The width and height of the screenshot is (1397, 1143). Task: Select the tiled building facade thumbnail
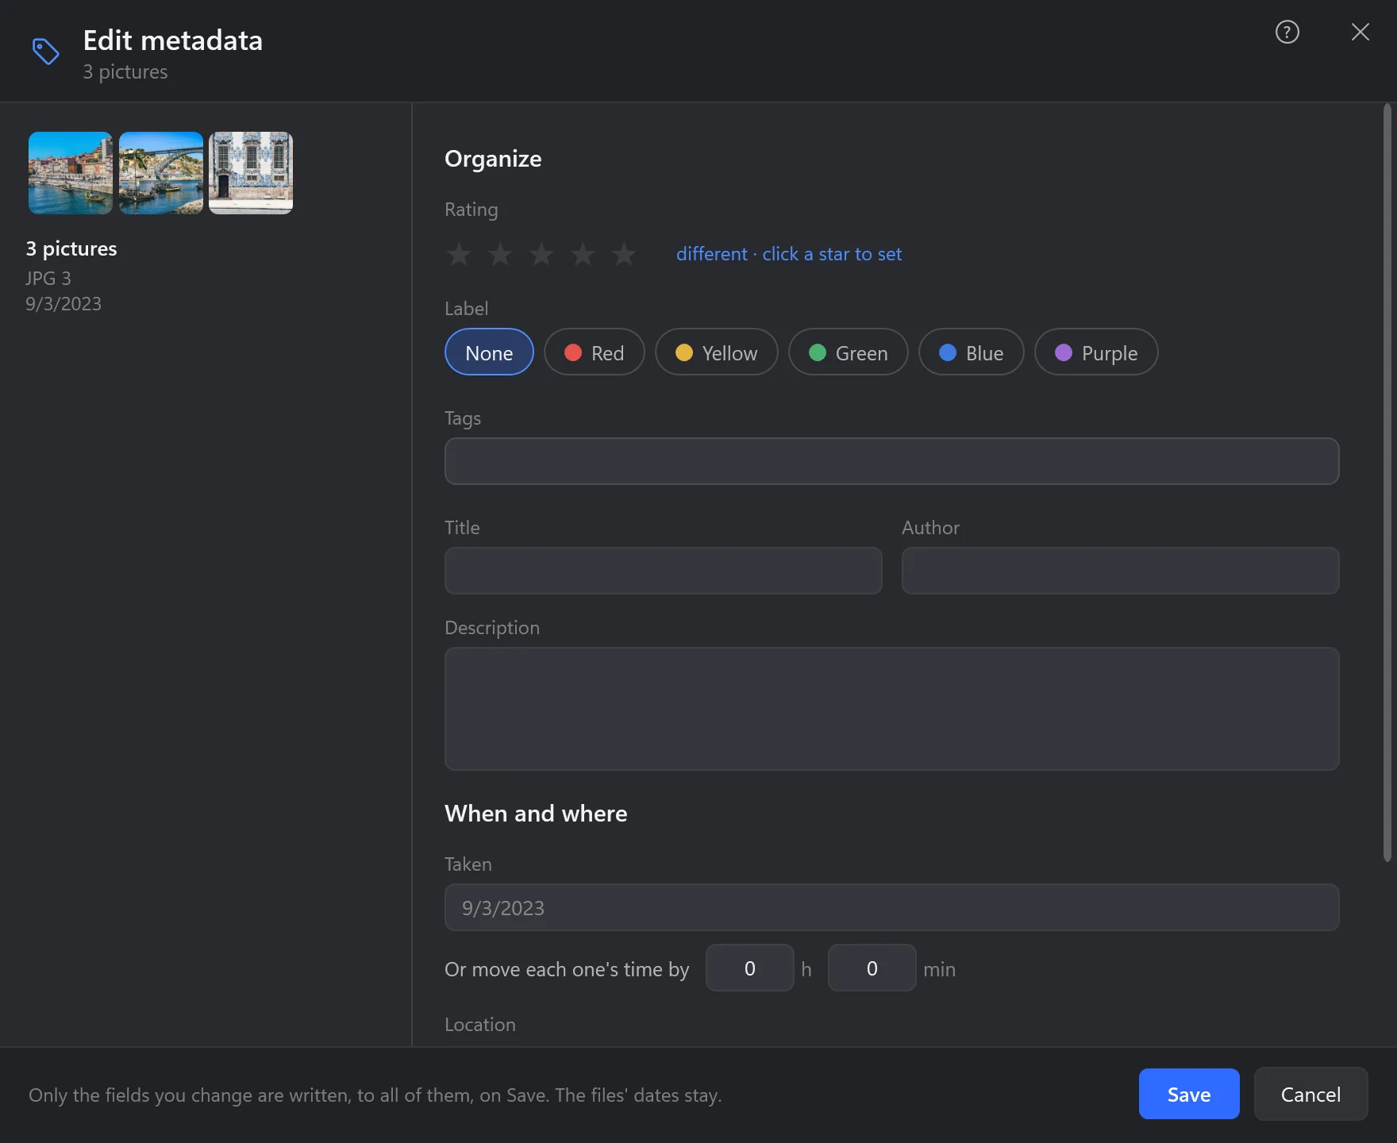[x=251, y=173]
